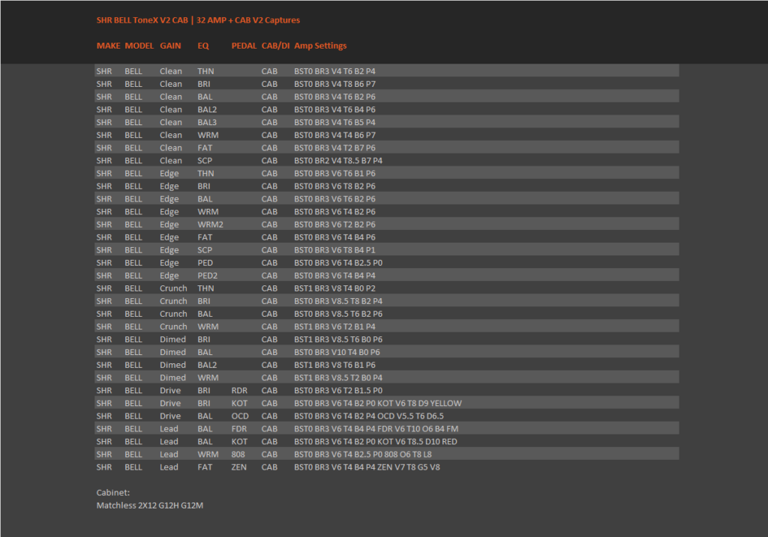Image resolution: width=768 pixels, height=537 pixels.
Task: Click the MODEL column header
Action: tap(139, 46)
